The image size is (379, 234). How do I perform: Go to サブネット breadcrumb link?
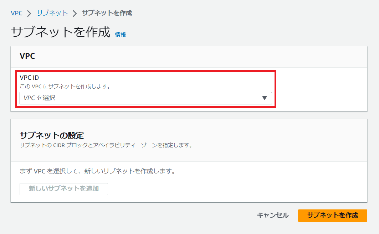click(x=52, y=13)
